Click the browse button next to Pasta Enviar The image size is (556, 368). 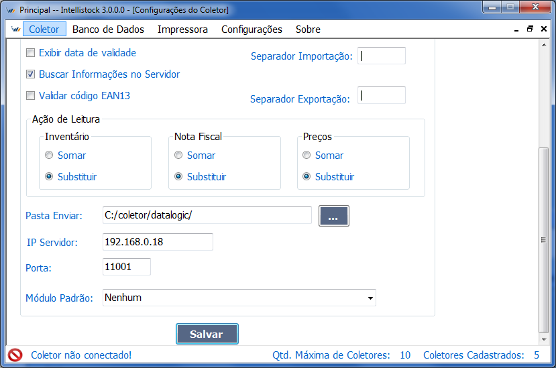(334, 216)
